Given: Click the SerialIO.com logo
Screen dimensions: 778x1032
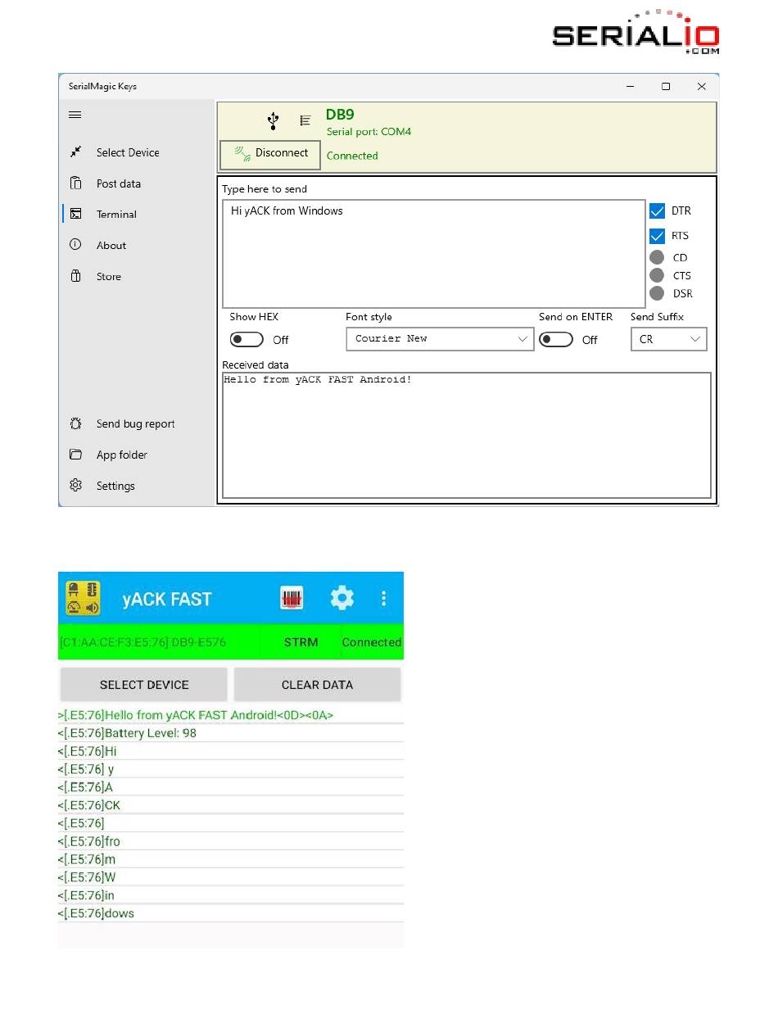Looking at the screenshot, I should [636, 33].
